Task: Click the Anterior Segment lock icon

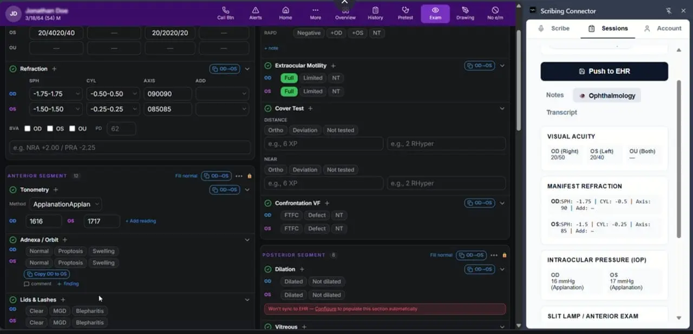Action: (x=249, y=176)
